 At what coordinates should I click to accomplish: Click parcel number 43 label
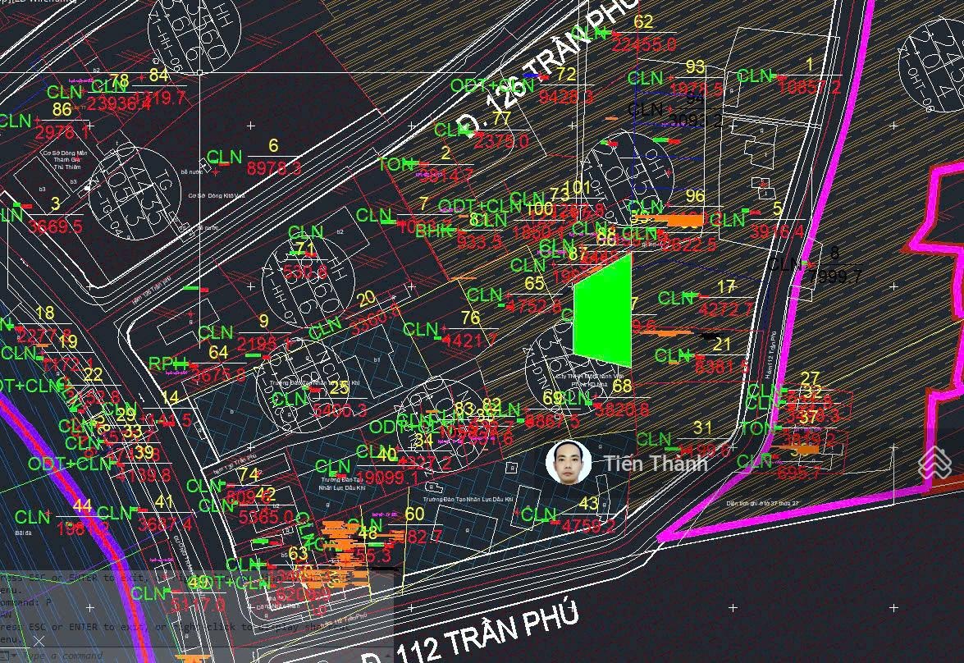coord(588,503)
